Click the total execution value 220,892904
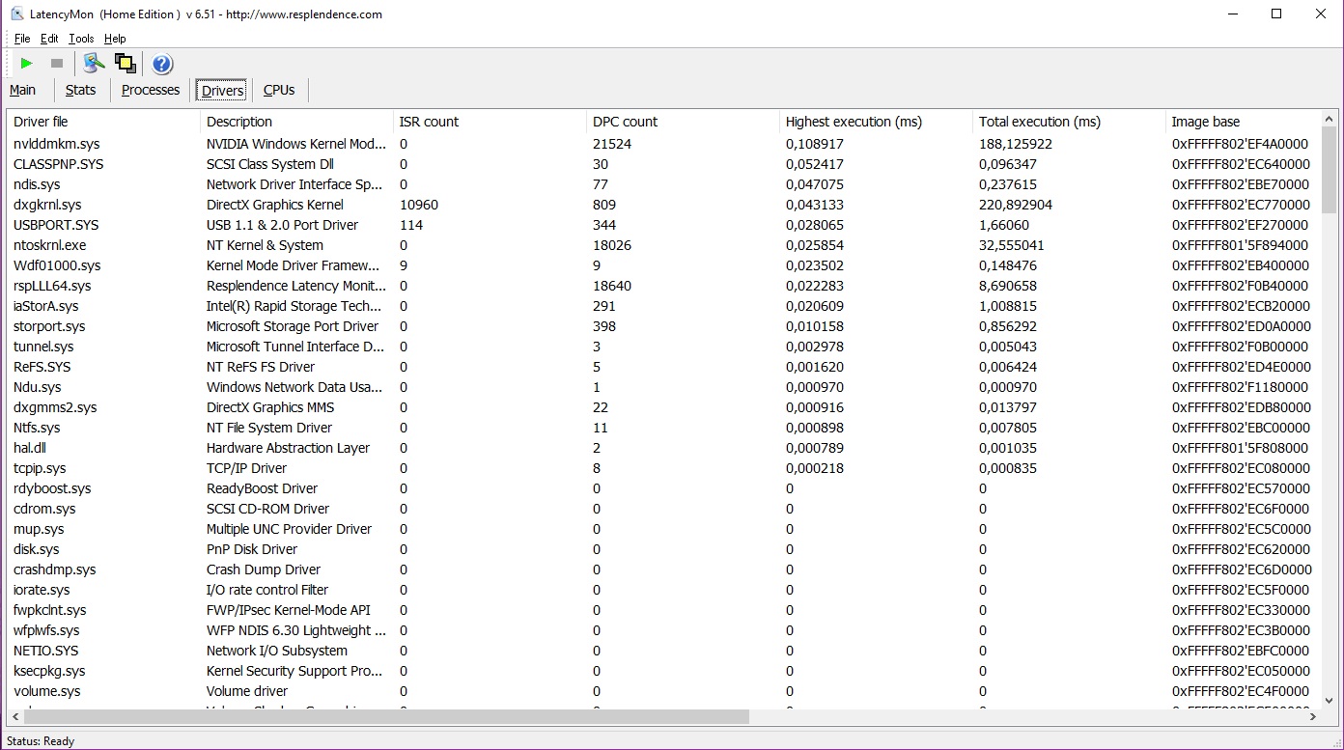This screenshot has width=1344, height=750. pyautogui.click(x=1016, y=205)
